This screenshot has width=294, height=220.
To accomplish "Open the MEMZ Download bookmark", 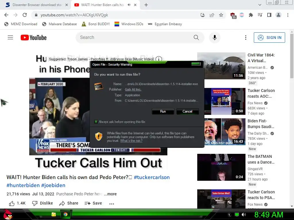I will 21,24.
